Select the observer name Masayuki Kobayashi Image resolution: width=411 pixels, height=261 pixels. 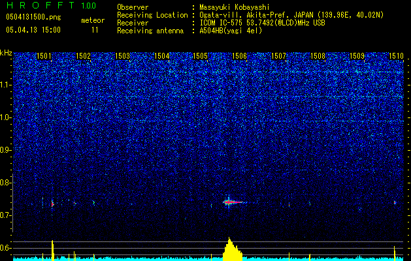(235, 8)
